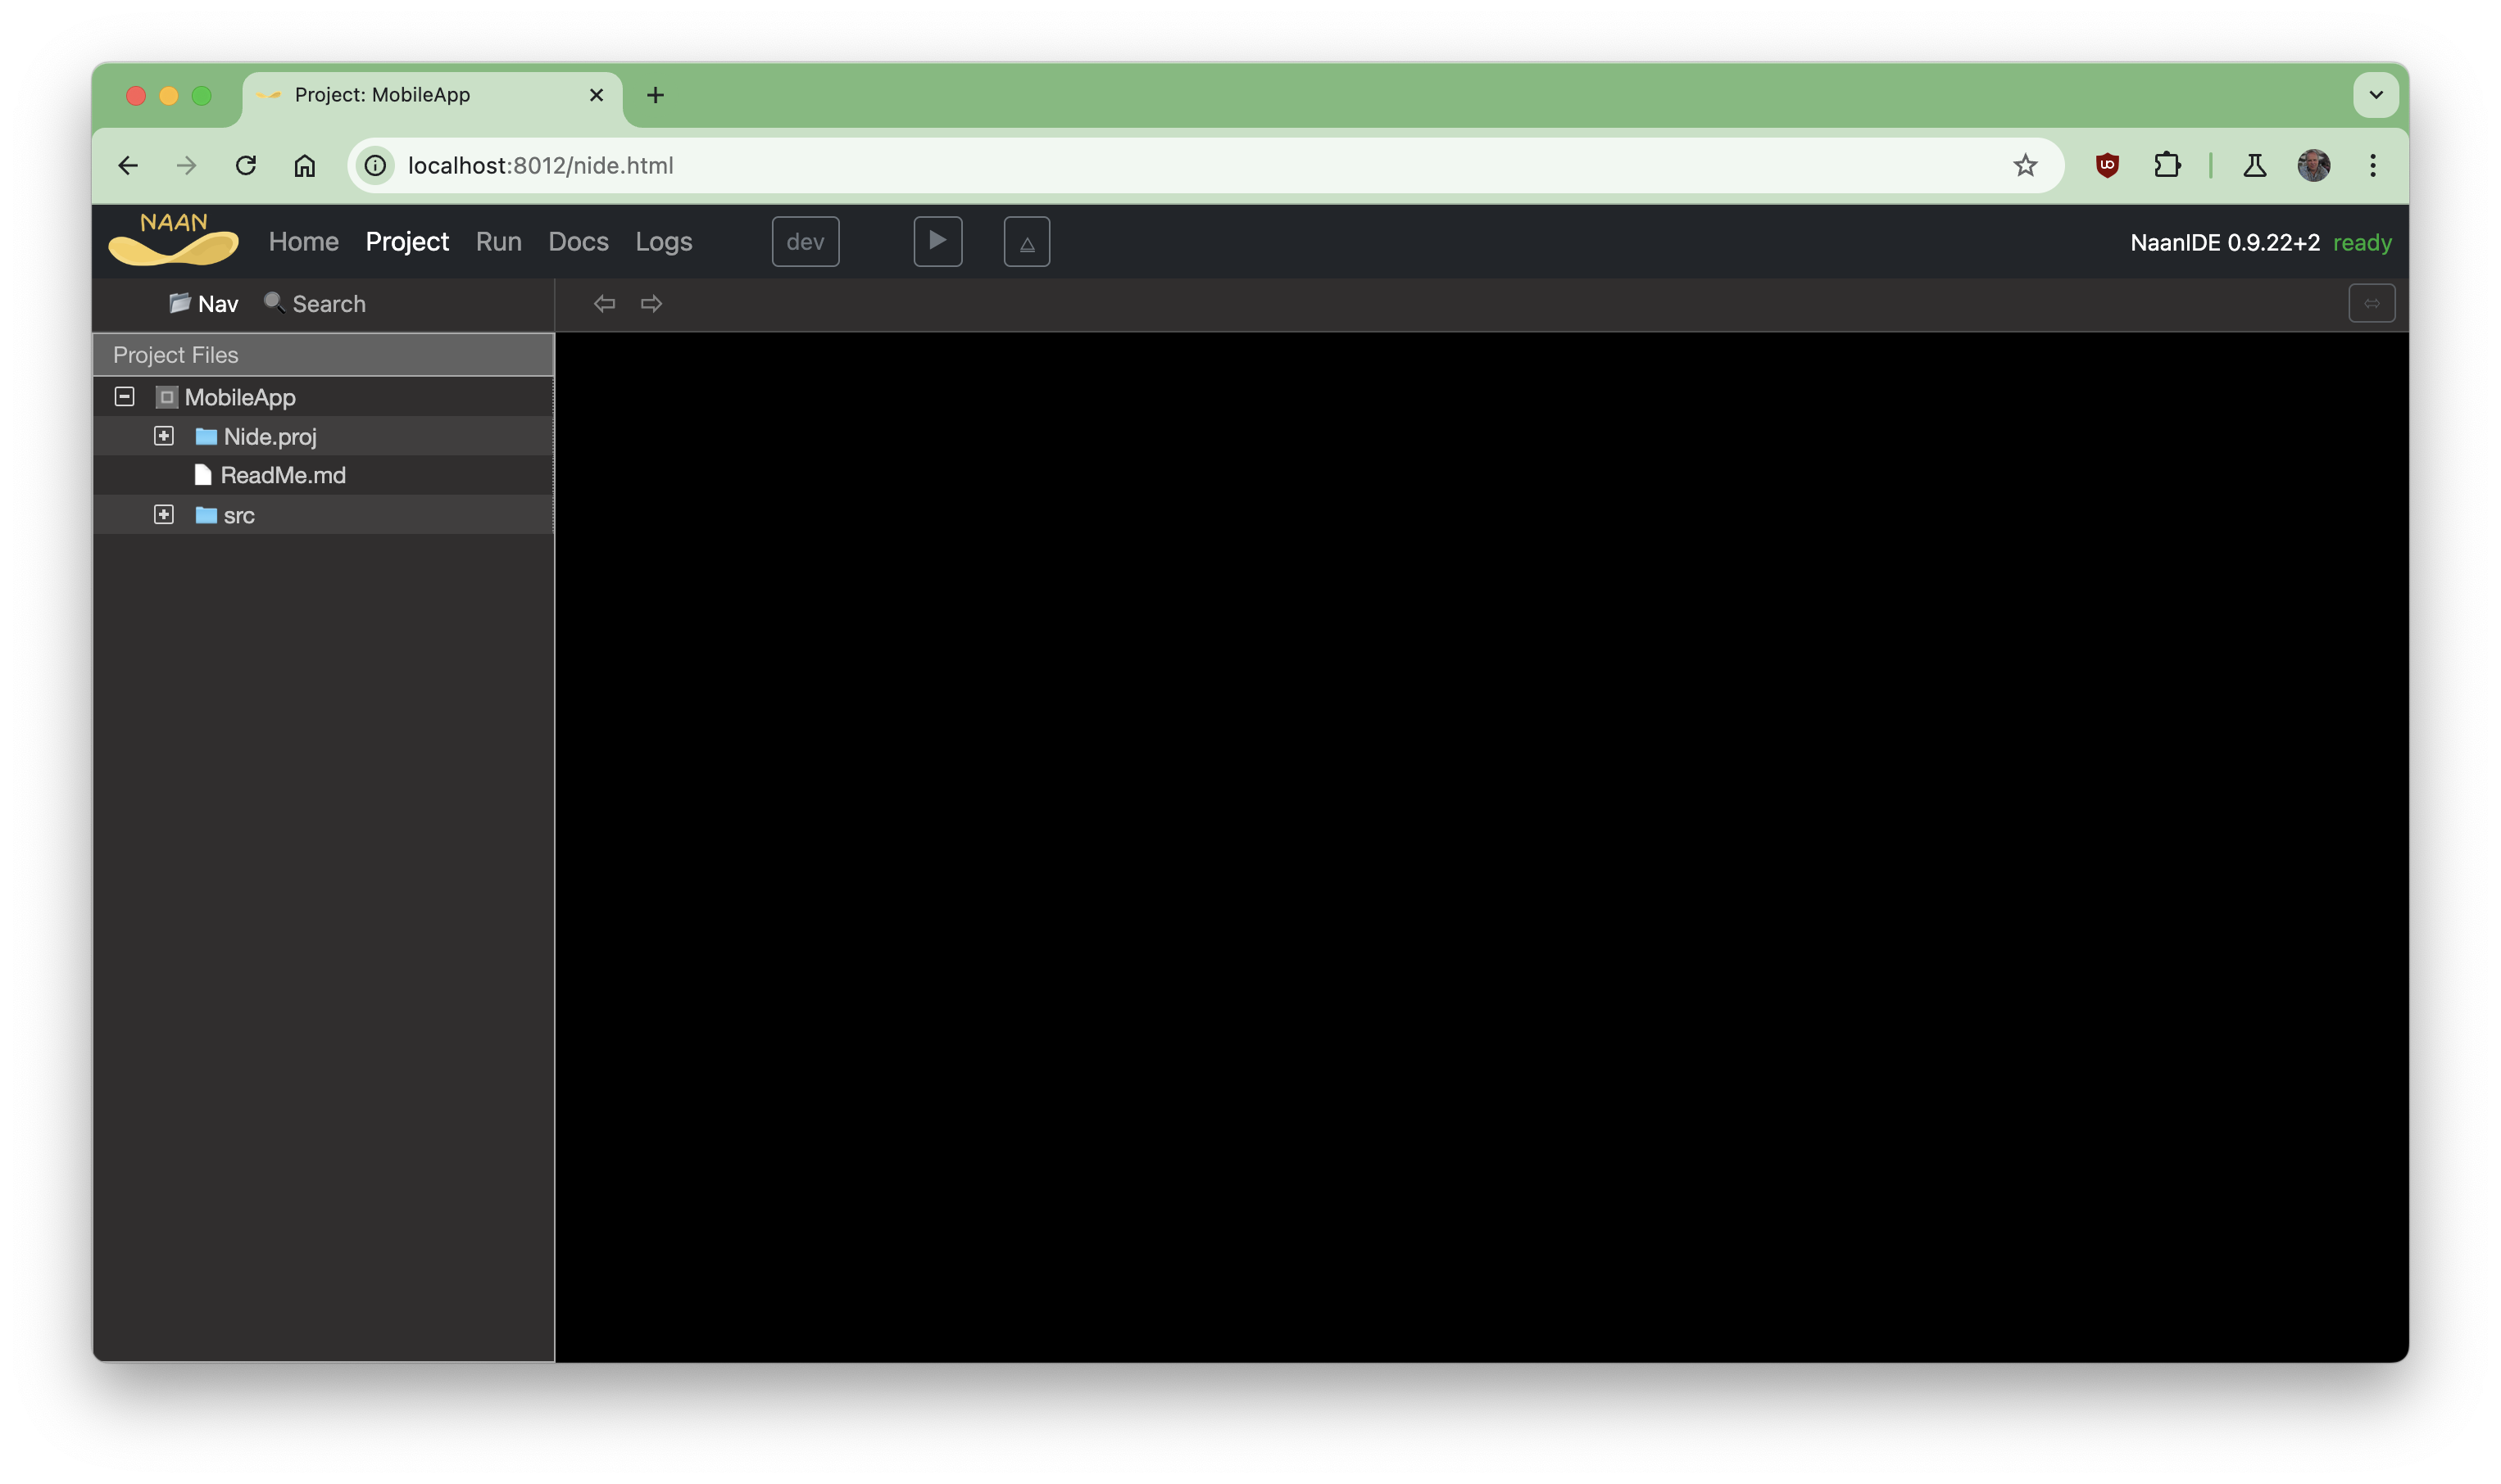The image size is (2501, 1484).
Task: Open the Docs section
Action: (x=577, y=241)
